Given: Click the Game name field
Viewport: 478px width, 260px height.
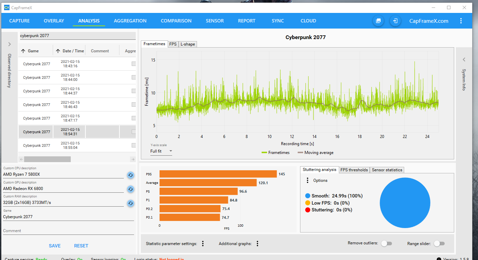Looking at the screenshot, I should pyautogui.click(x=68, y=217).
